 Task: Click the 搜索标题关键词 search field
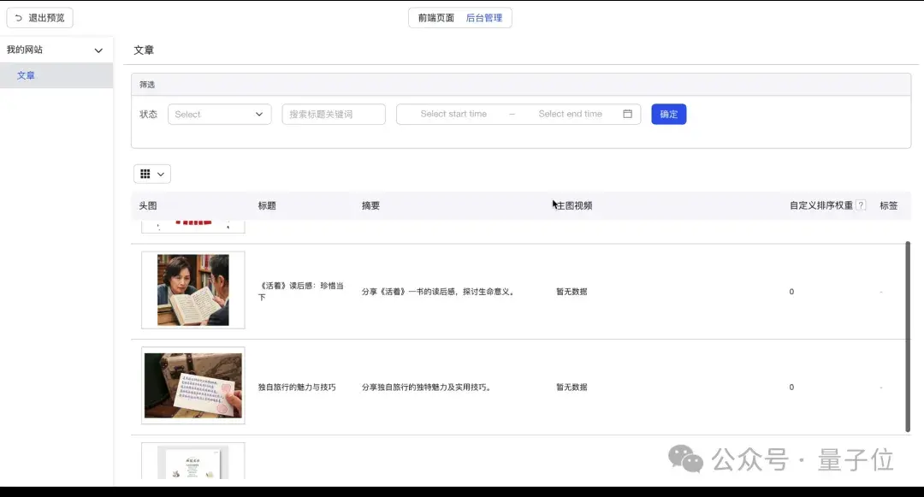click(x=332, y=114)
